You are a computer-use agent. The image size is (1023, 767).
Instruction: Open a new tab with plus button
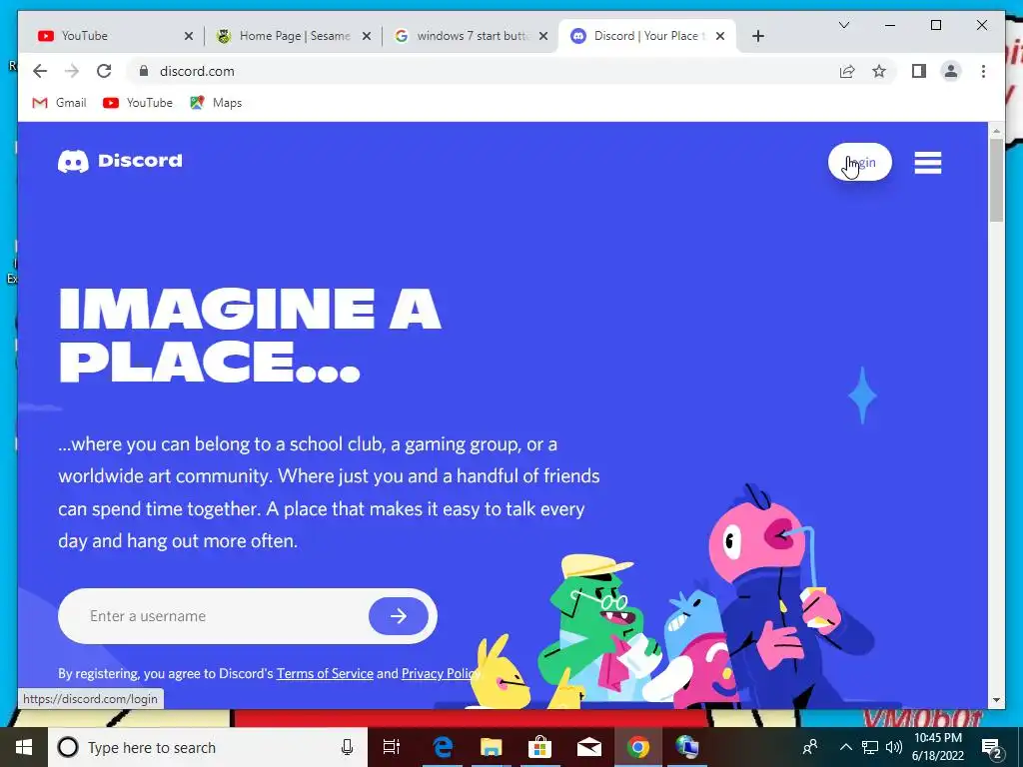[x=758, y=37]
